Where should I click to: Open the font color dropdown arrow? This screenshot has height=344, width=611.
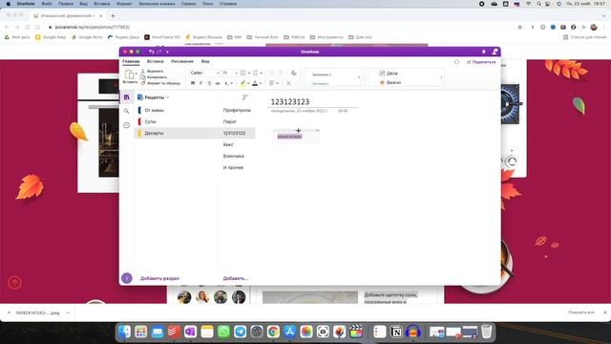[x=261, y=83]
